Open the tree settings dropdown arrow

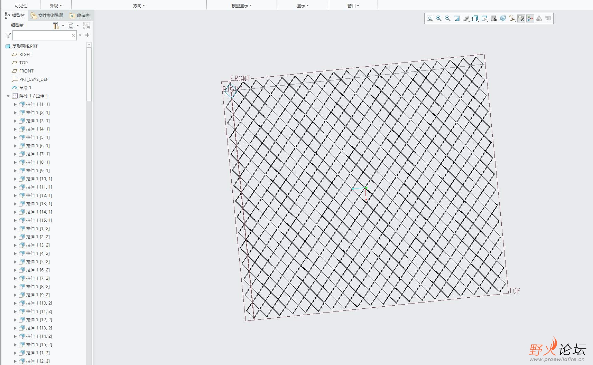(x=63, y=26)
